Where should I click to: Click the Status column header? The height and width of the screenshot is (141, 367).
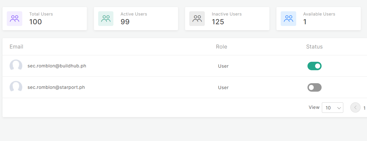tap(314, 47)
